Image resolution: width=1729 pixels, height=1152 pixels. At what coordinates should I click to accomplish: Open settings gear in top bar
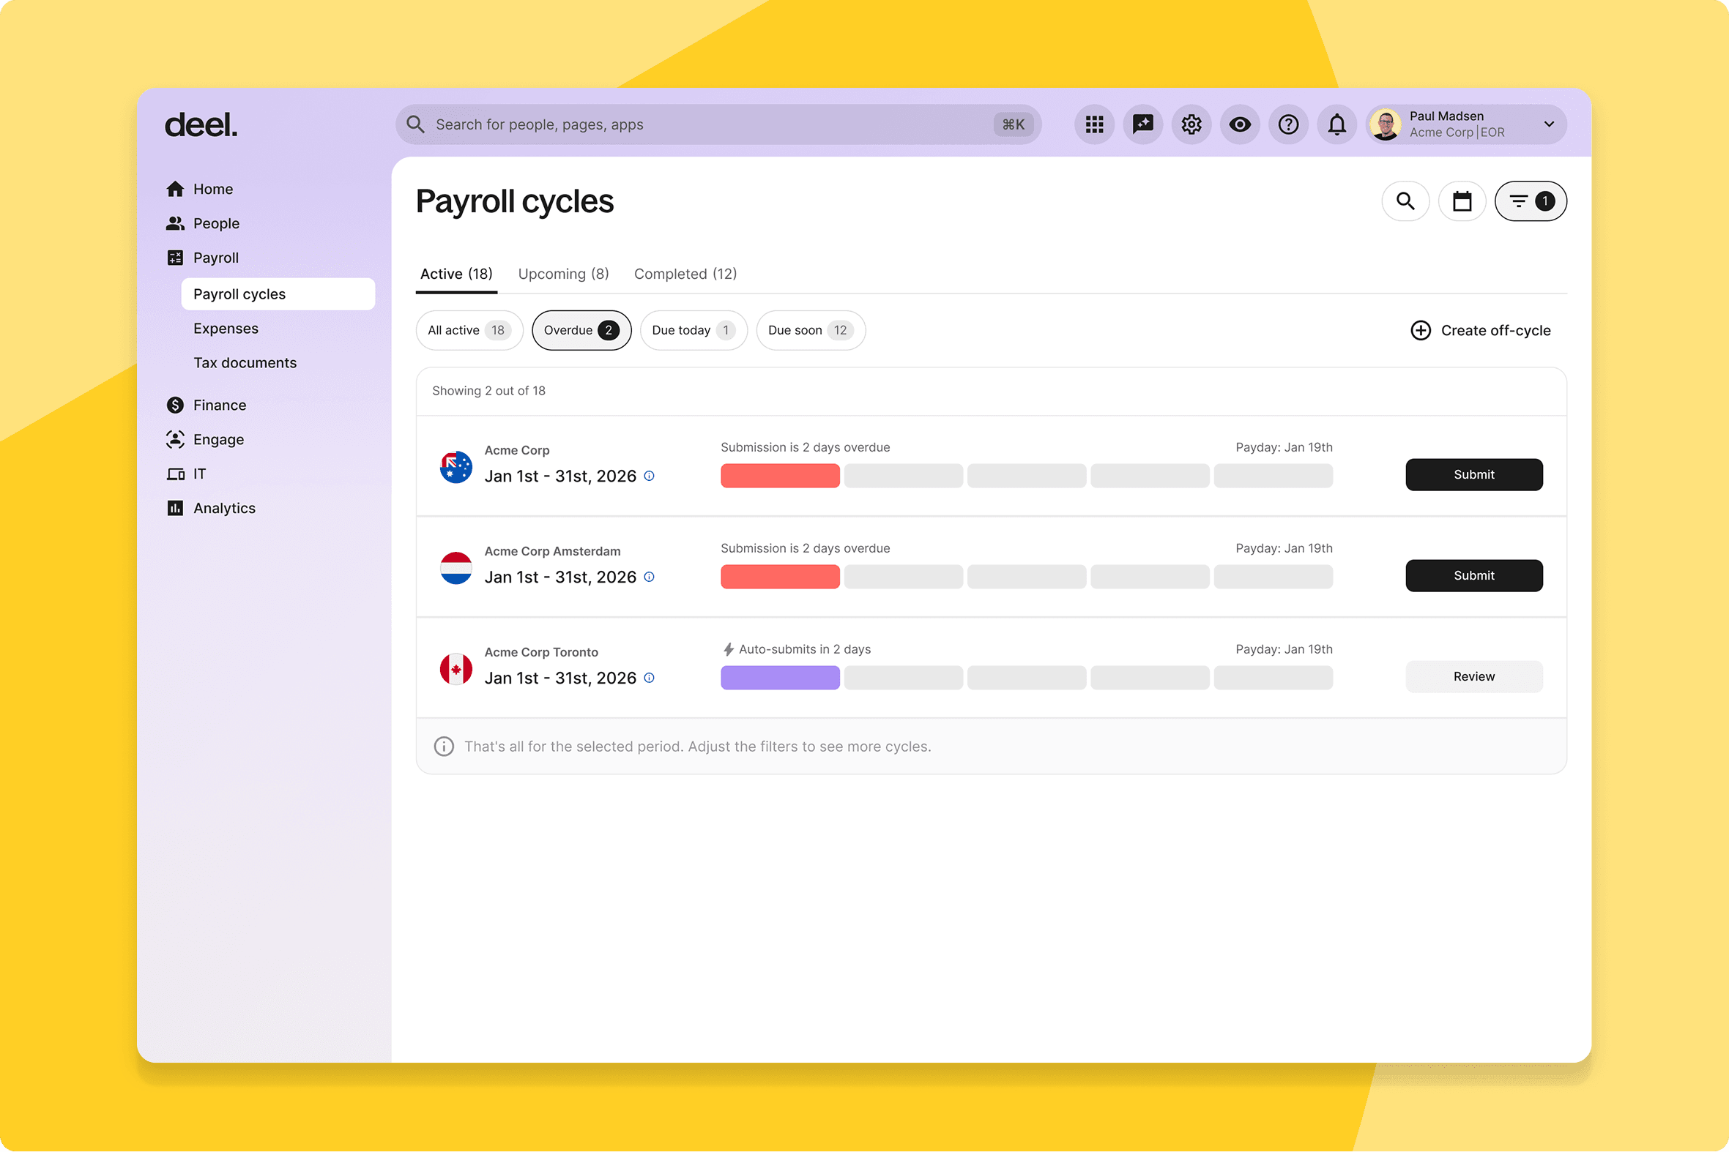[1191, 124]
